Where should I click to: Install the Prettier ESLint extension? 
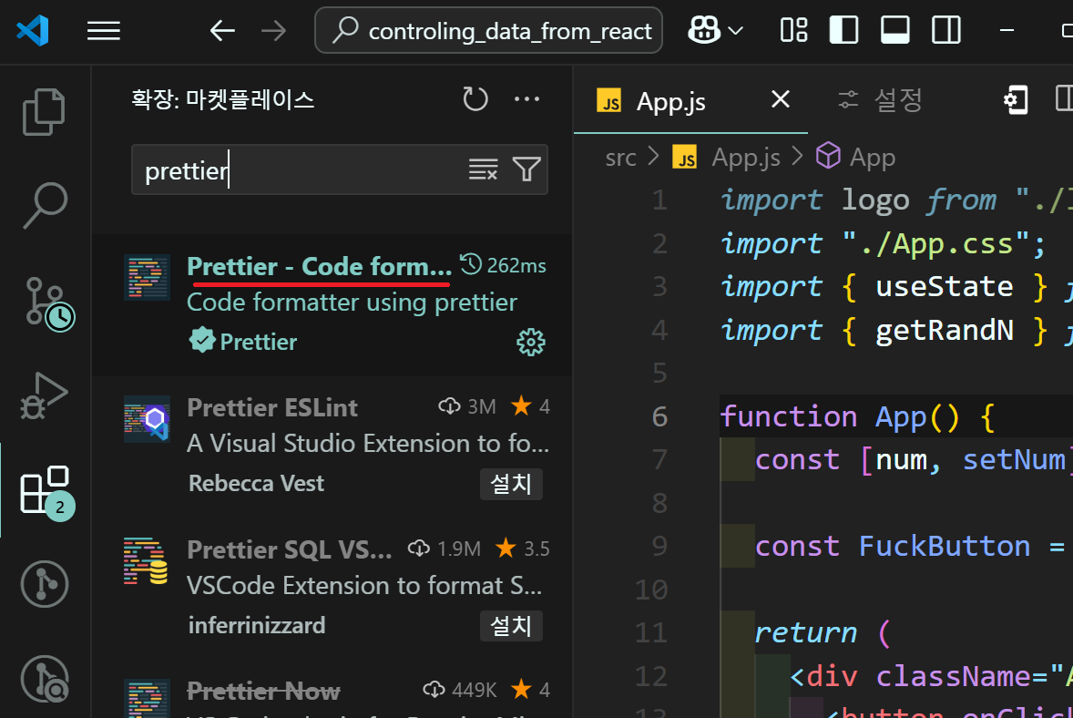(511, 484)
